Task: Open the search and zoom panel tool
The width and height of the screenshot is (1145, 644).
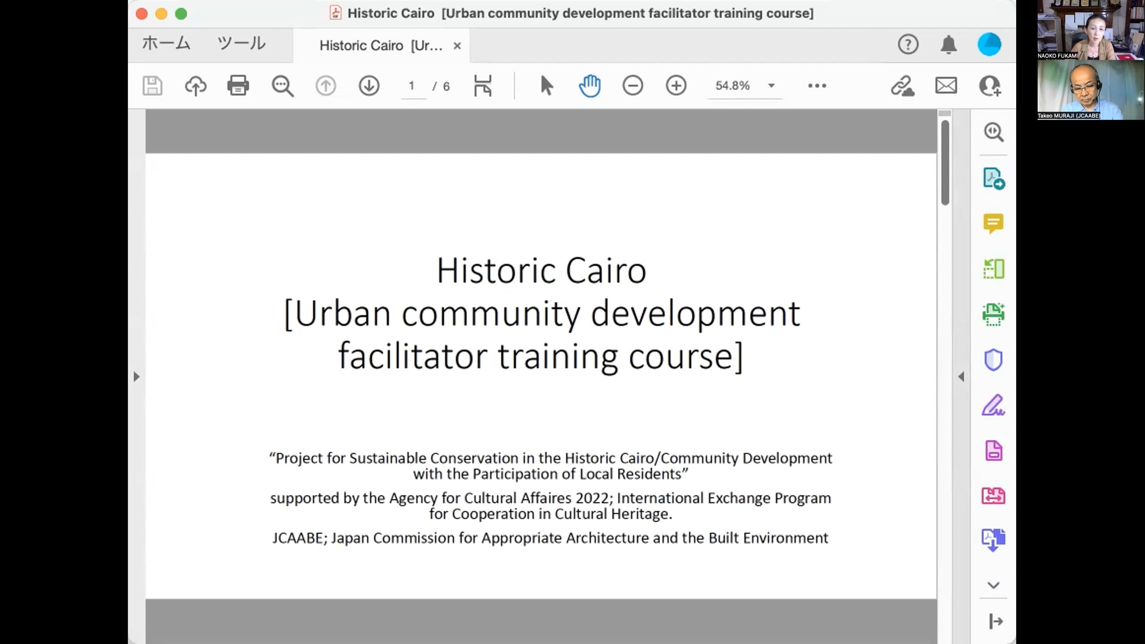Action: click(x=993, y=132)
